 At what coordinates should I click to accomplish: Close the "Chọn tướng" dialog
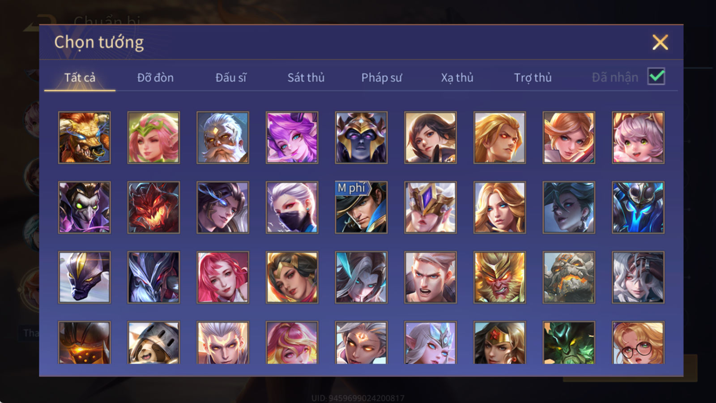(660, 42)
